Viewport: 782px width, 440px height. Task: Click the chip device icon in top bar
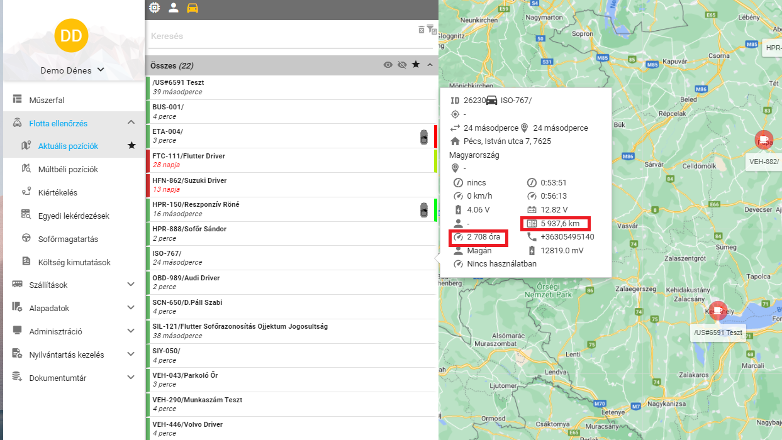click(155, 8)
